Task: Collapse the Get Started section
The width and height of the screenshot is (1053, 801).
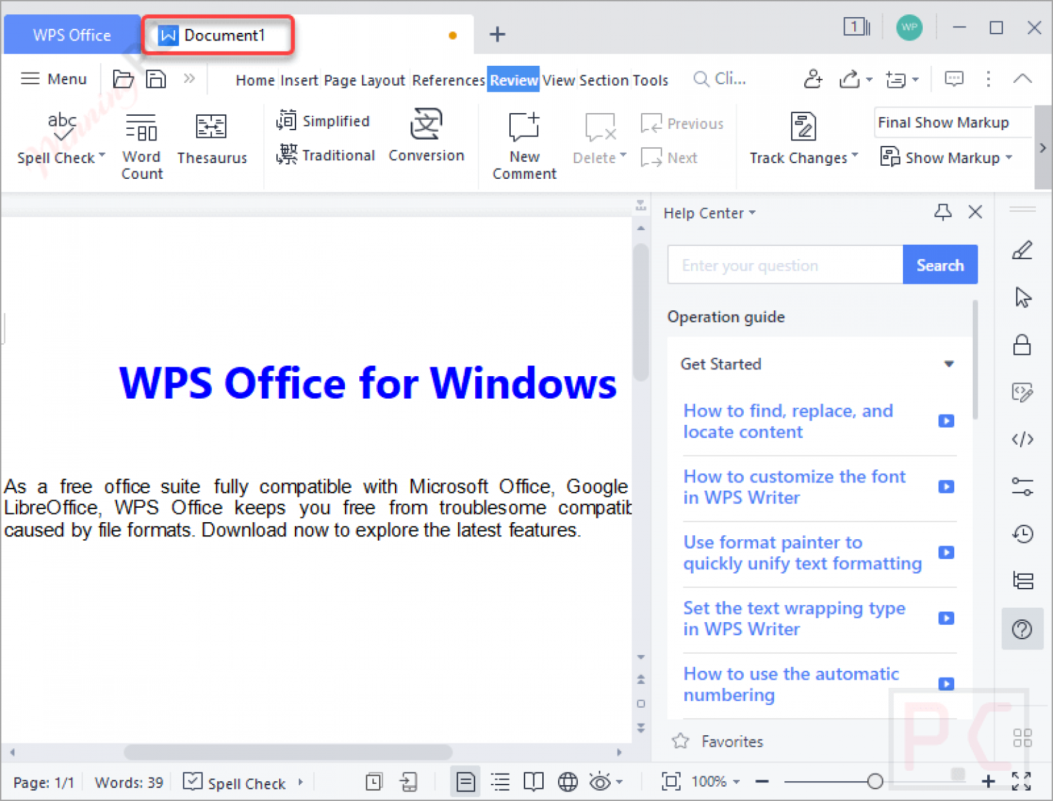Action: [949, 364]
